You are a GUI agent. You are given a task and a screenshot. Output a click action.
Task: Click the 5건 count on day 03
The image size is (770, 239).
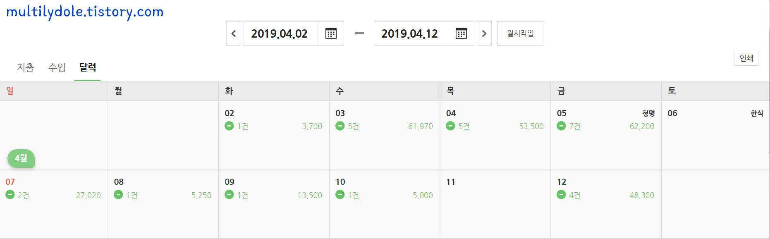tap(354, 127)
